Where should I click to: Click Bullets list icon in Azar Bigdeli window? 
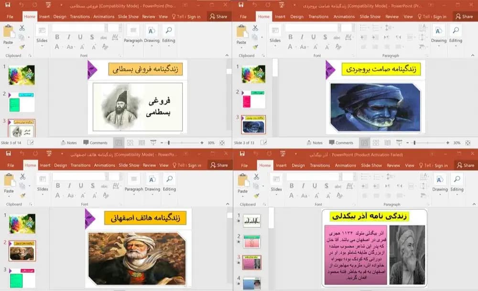coord(364,176)
